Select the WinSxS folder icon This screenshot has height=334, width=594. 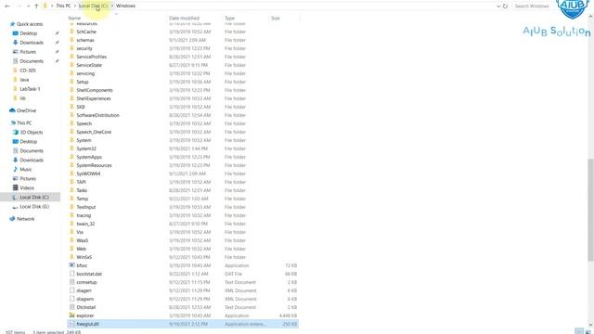(x=71, y=257)
